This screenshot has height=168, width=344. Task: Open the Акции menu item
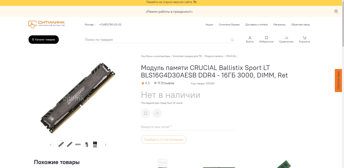click(209, 24)
